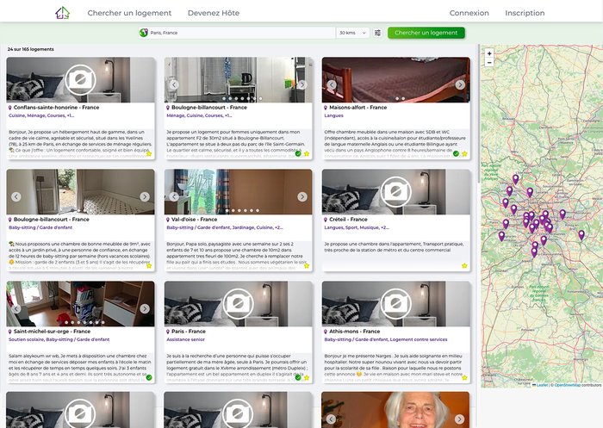Image resolution: width=603 pixels, height=428 pixels.
Task: Show next photo of Val-d'oise listing
Action: 302,196
